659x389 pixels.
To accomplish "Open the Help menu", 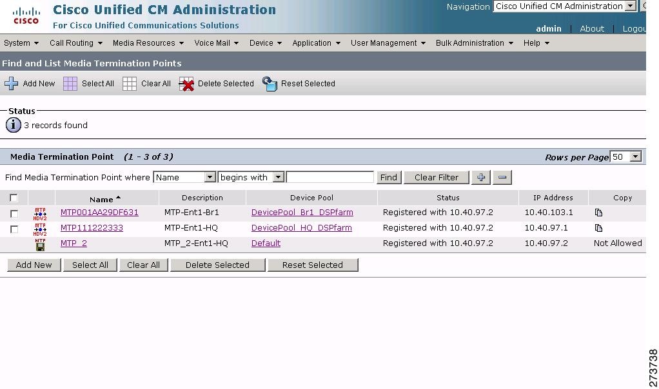I will [536, 43].
